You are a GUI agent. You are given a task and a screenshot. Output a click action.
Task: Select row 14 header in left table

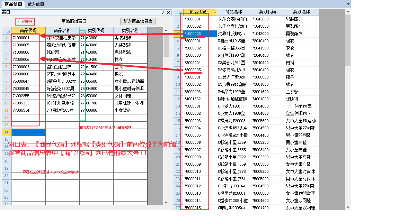tap(6, 132)
